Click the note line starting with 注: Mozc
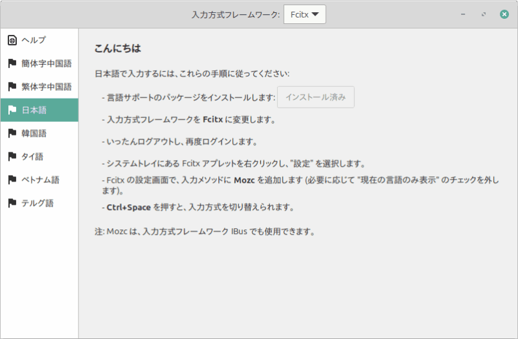The image size is (518, 339). (205, 231)
